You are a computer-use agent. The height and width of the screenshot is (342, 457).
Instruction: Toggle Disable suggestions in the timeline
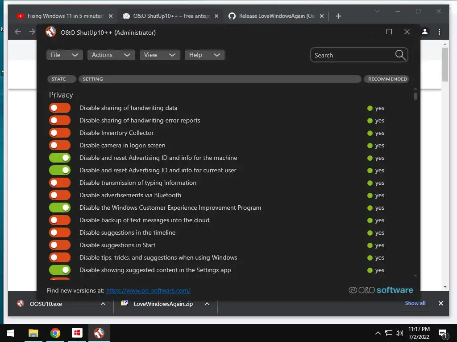(60, 232)
